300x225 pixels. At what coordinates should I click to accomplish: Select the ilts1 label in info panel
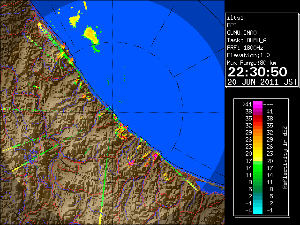point(235,18)
